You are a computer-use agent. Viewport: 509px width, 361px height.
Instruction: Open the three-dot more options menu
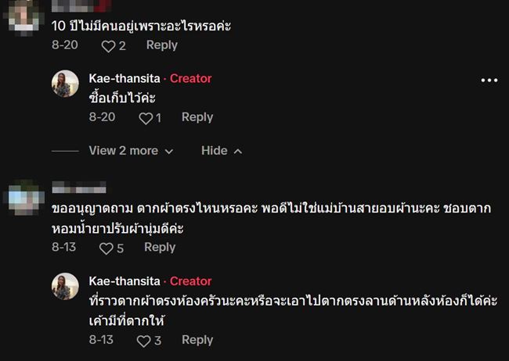pos(489,80)
